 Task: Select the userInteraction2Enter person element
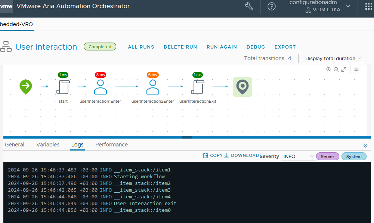point(153,87)
